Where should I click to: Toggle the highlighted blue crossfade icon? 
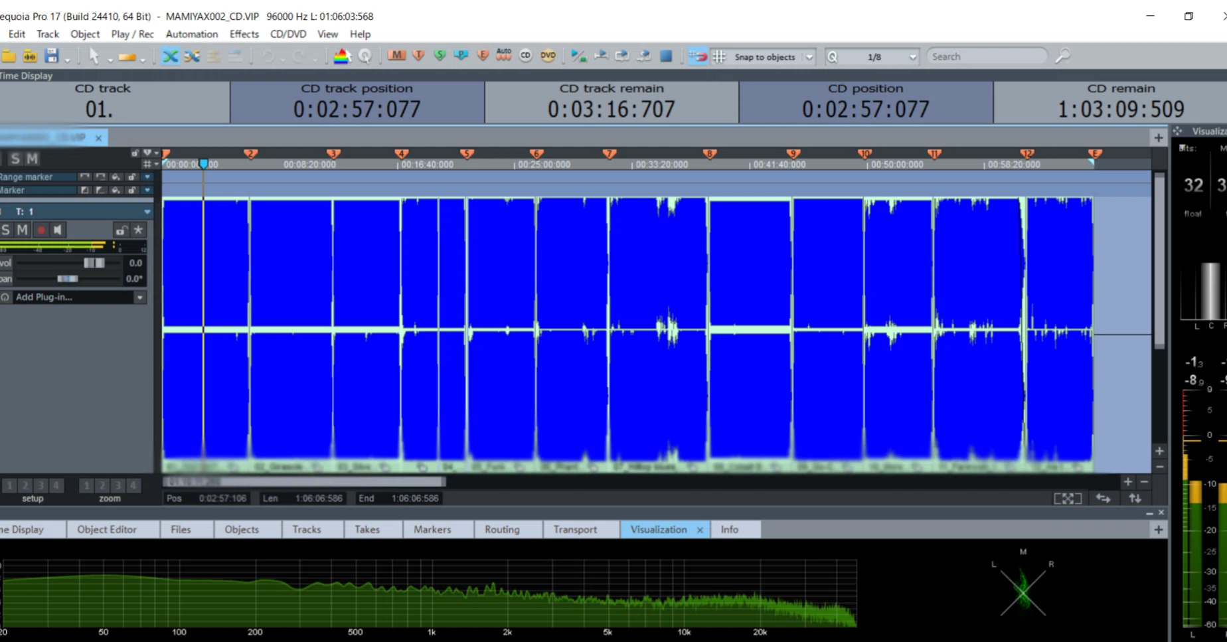click(171, 56)
